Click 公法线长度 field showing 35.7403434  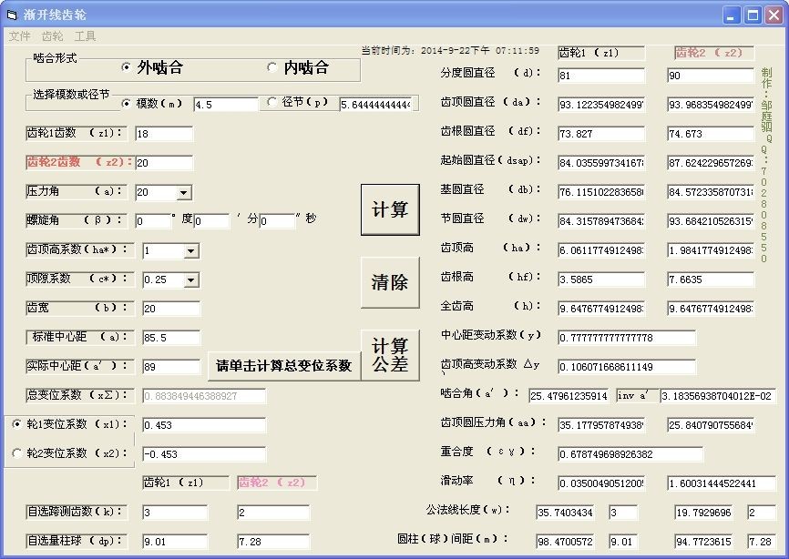click(565, 513)
